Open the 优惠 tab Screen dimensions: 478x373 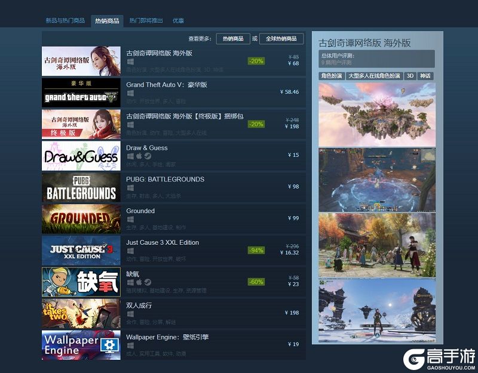point(178,21)
